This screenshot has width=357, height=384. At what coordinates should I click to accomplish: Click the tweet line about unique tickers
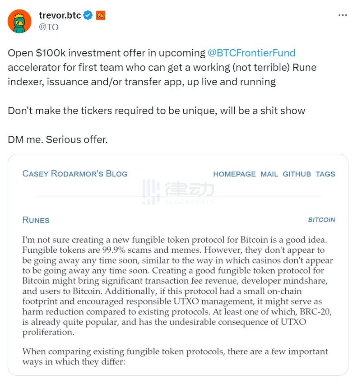[x=156, y=111]
